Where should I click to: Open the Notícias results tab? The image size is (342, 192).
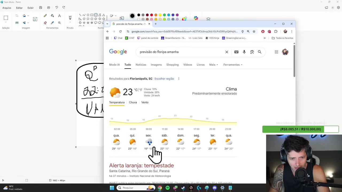coord(141,65)
